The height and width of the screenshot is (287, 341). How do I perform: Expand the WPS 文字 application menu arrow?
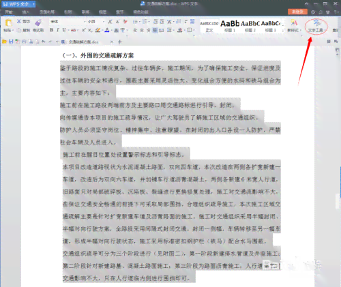point(33,4)
